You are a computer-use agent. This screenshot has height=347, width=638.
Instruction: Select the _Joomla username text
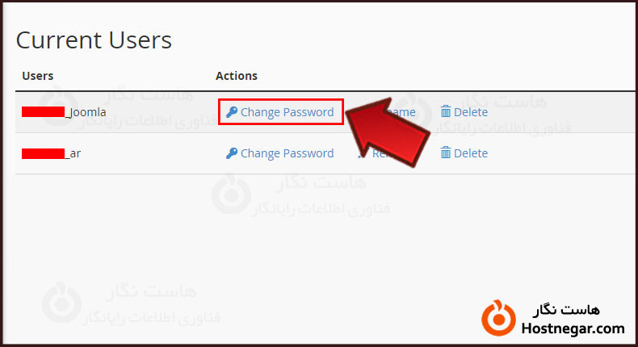[x=86, y=112]
